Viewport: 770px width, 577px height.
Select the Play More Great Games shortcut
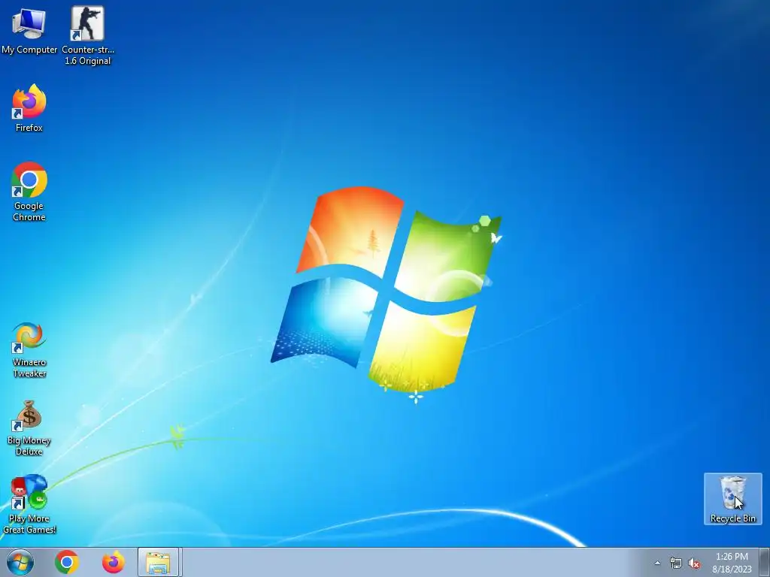pos(29,504)
